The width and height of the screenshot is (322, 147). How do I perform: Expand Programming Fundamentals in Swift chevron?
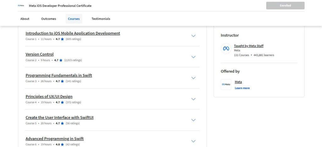pyautogui.click(x=193, y=78)
